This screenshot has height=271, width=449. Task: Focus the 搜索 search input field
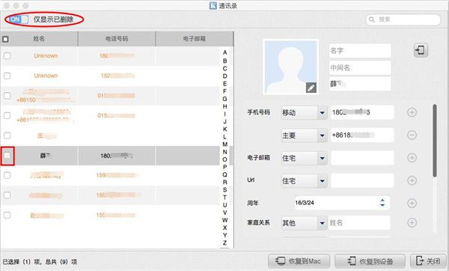click(x=403, y=19)
